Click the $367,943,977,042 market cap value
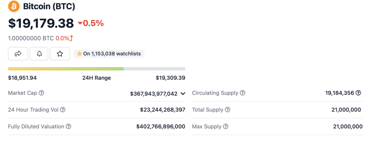This screenshot has width=370, height=146. (153, 94)
